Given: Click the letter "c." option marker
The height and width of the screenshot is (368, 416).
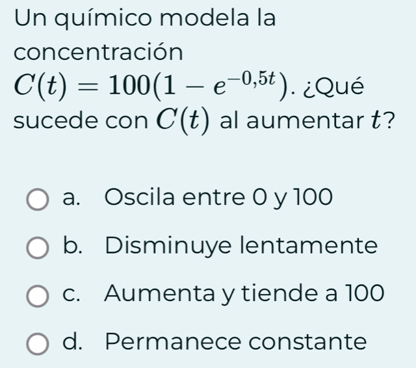Looking at the screenshot, I should tap(71, 295).
